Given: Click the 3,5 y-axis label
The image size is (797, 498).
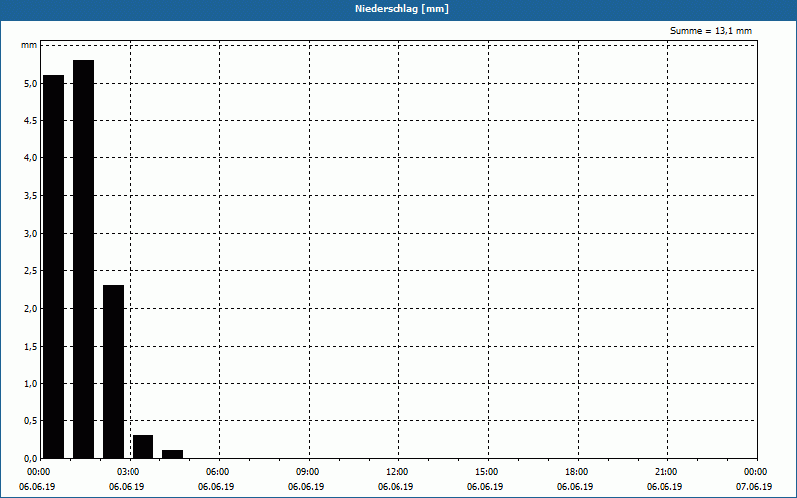Looking at the screenshot, I should coord(31,195).
